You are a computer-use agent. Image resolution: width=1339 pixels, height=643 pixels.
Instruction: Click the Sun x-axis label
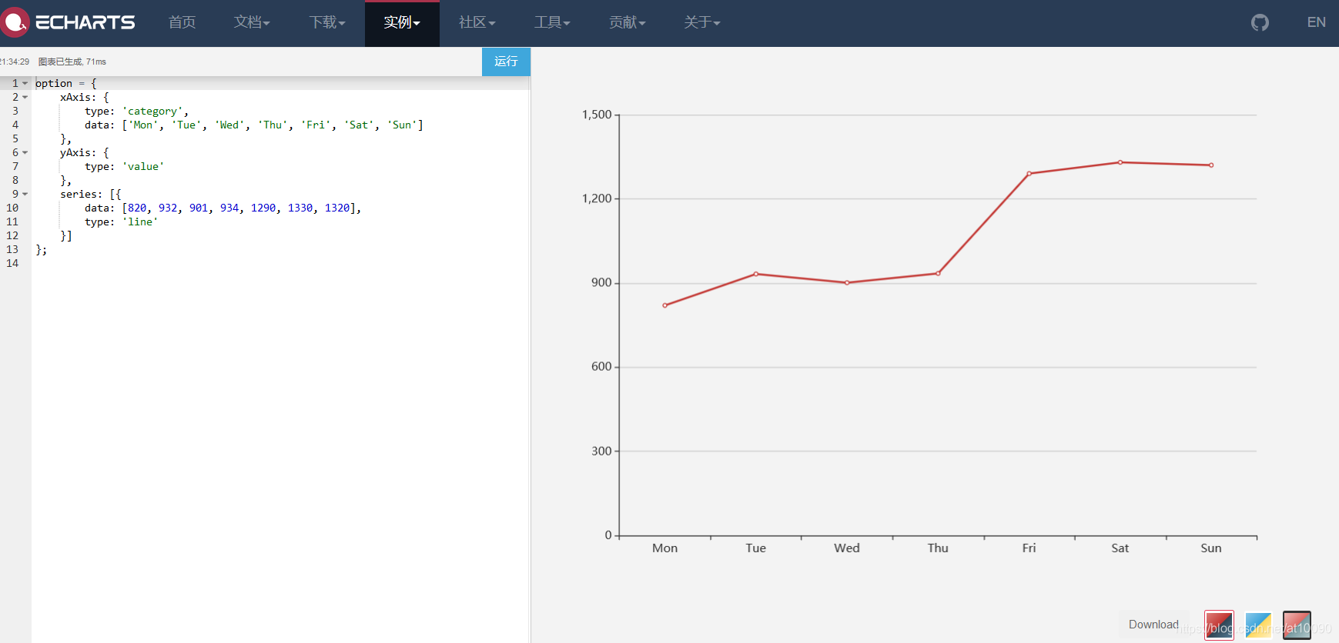point(1211,548)
